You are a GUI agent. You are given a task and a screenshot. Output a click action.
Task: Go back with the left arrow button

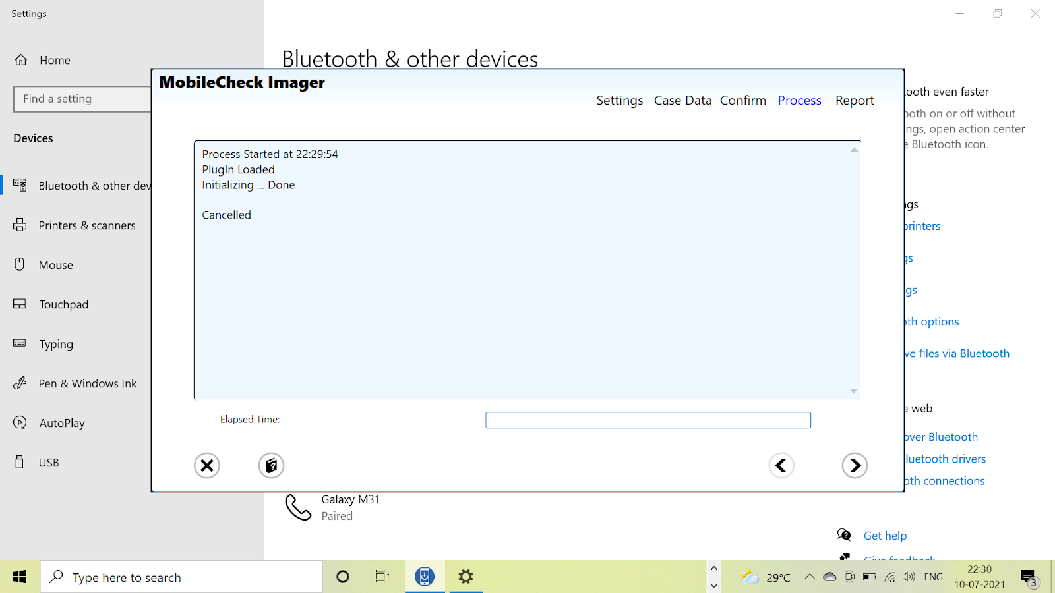781,466
